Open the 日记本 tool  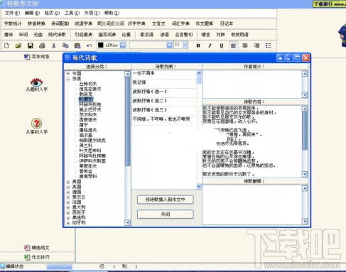click(x=227, y=23)
